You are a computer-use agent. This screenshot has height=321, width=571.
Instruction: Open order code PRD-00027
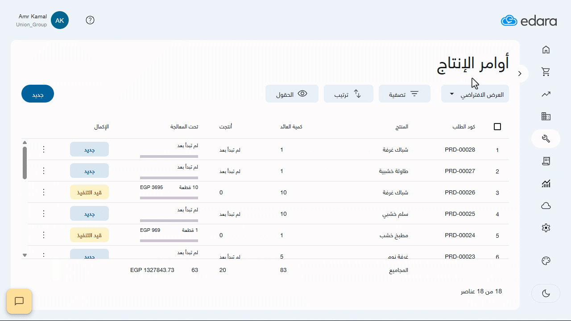[460, 171]
